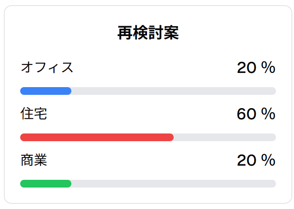The image size is (294, 209).
Task: Select the オフィス label
Action: [x=47, y=67]
